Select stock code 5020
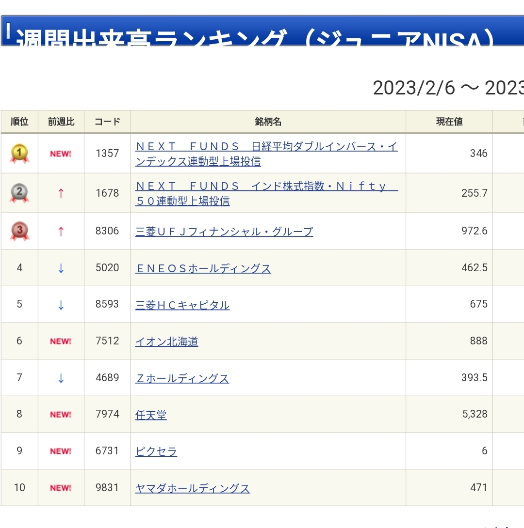Image resolution: width=524 pixels, height=528 pixels. pyautogui.click(x=107, y=268)
